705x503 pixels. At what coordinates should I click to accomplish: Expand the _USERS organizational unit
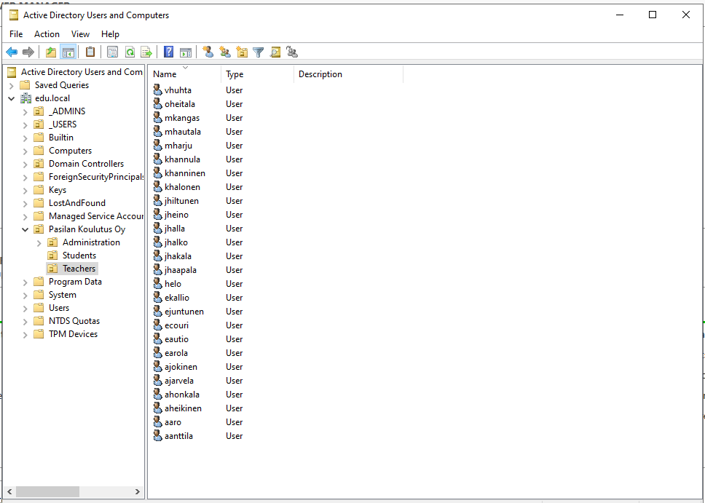pyautogui.click(x=25, y=124)
